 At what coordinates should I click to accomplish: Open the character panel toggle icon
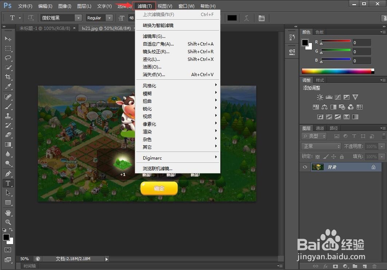point(262,18)
